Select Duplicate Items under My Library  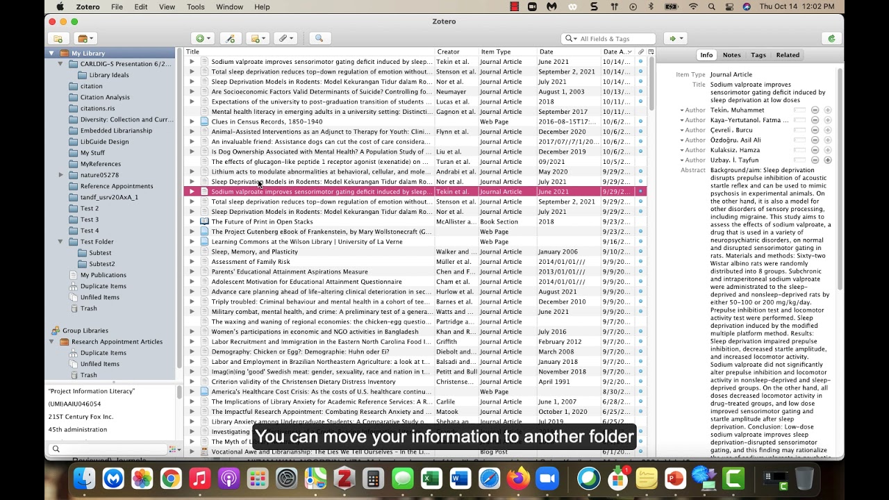click(x=103, y=286)
